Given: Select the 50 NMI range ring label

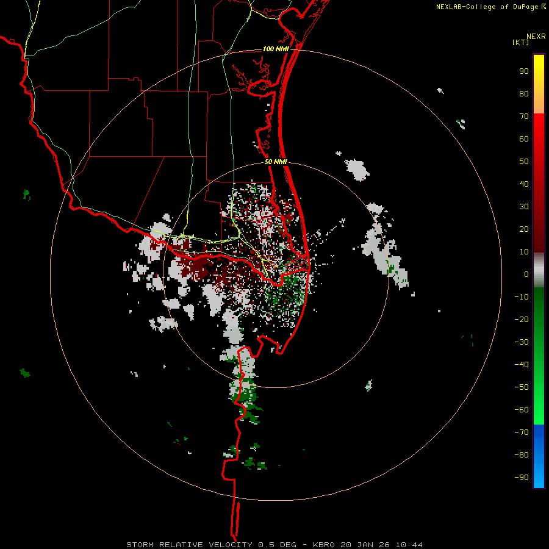Looking at the screenshot, I should 276,162.
